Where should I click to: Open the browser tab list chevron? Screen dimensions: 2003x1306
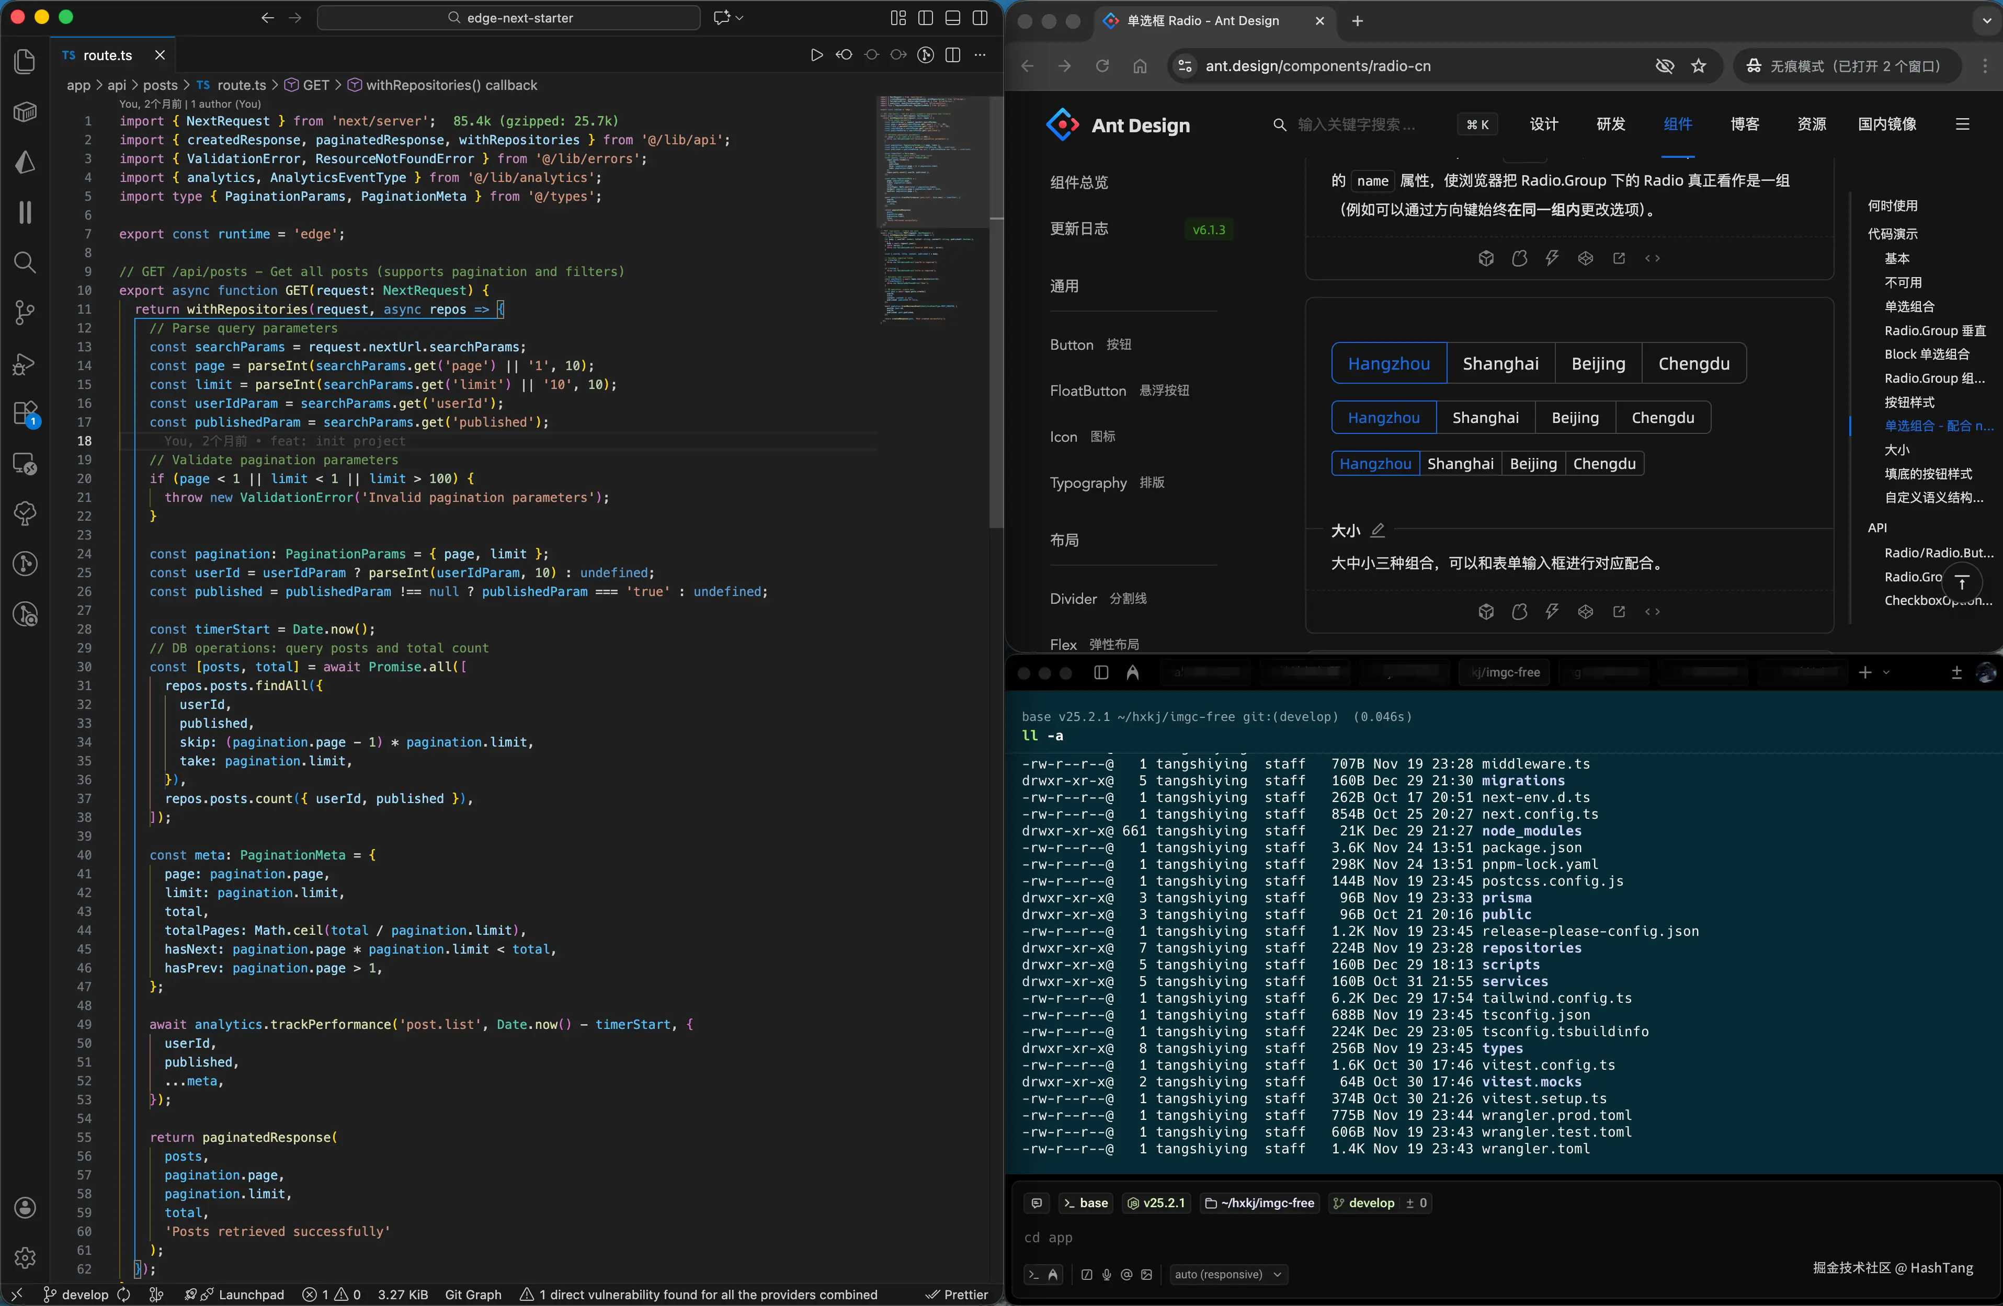pyautogui.click(x=1986, y=21)
